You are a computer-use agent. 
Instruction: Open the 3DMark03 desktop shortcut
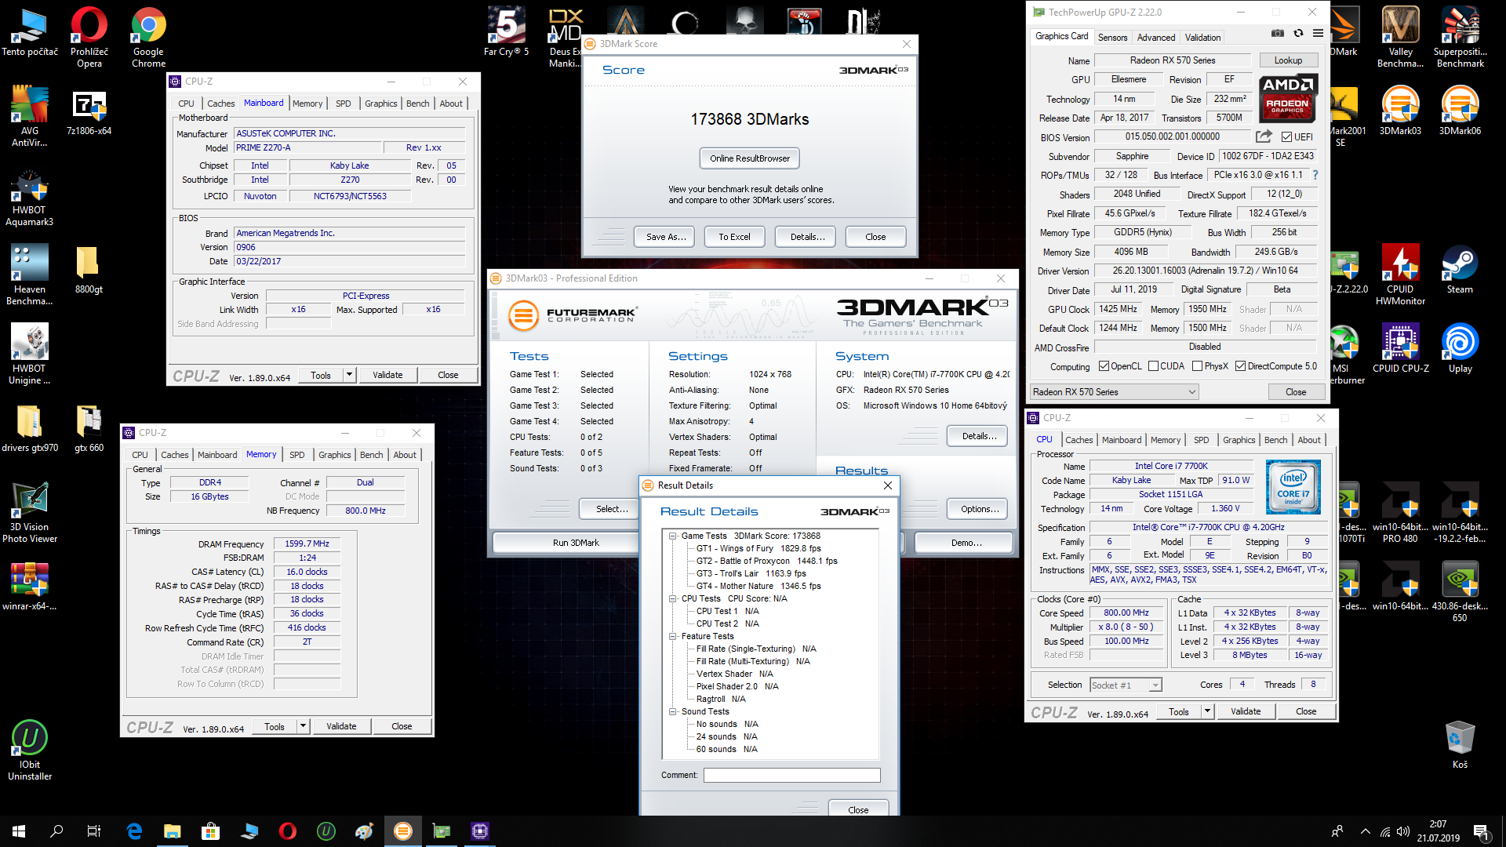(1400, 111)
